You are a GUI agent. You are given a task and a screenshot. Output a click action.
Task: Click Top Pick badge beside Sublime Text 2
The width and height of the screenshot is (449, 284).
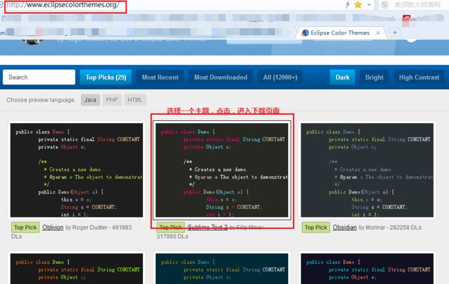click(171, 227)
